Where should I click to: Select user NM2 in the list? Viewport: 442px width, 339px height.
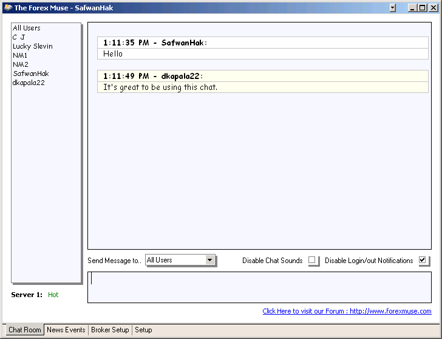click(21, 64)
